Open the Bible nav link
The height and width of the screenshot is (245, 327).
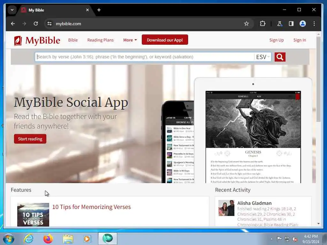tap(73, 40)
